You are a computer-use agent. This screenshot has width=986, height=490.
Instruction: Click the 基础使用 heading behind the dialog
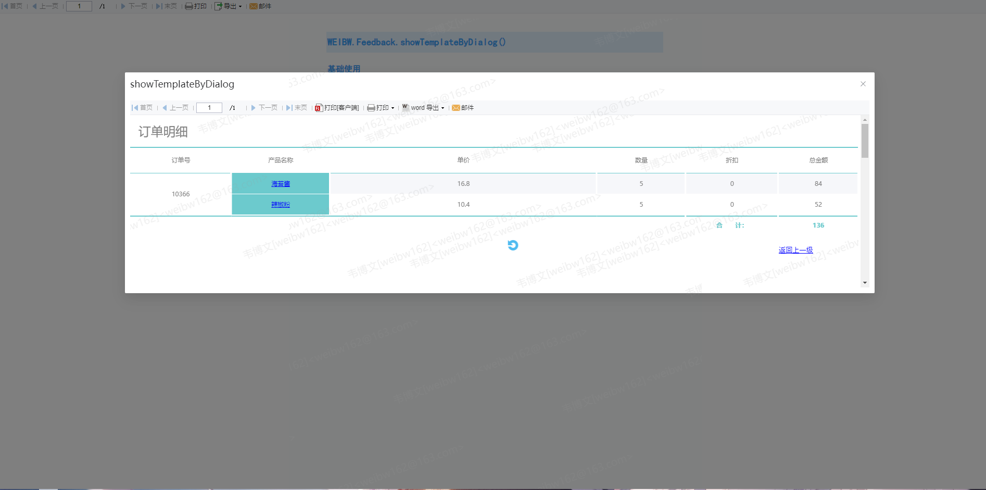point(344,68)
